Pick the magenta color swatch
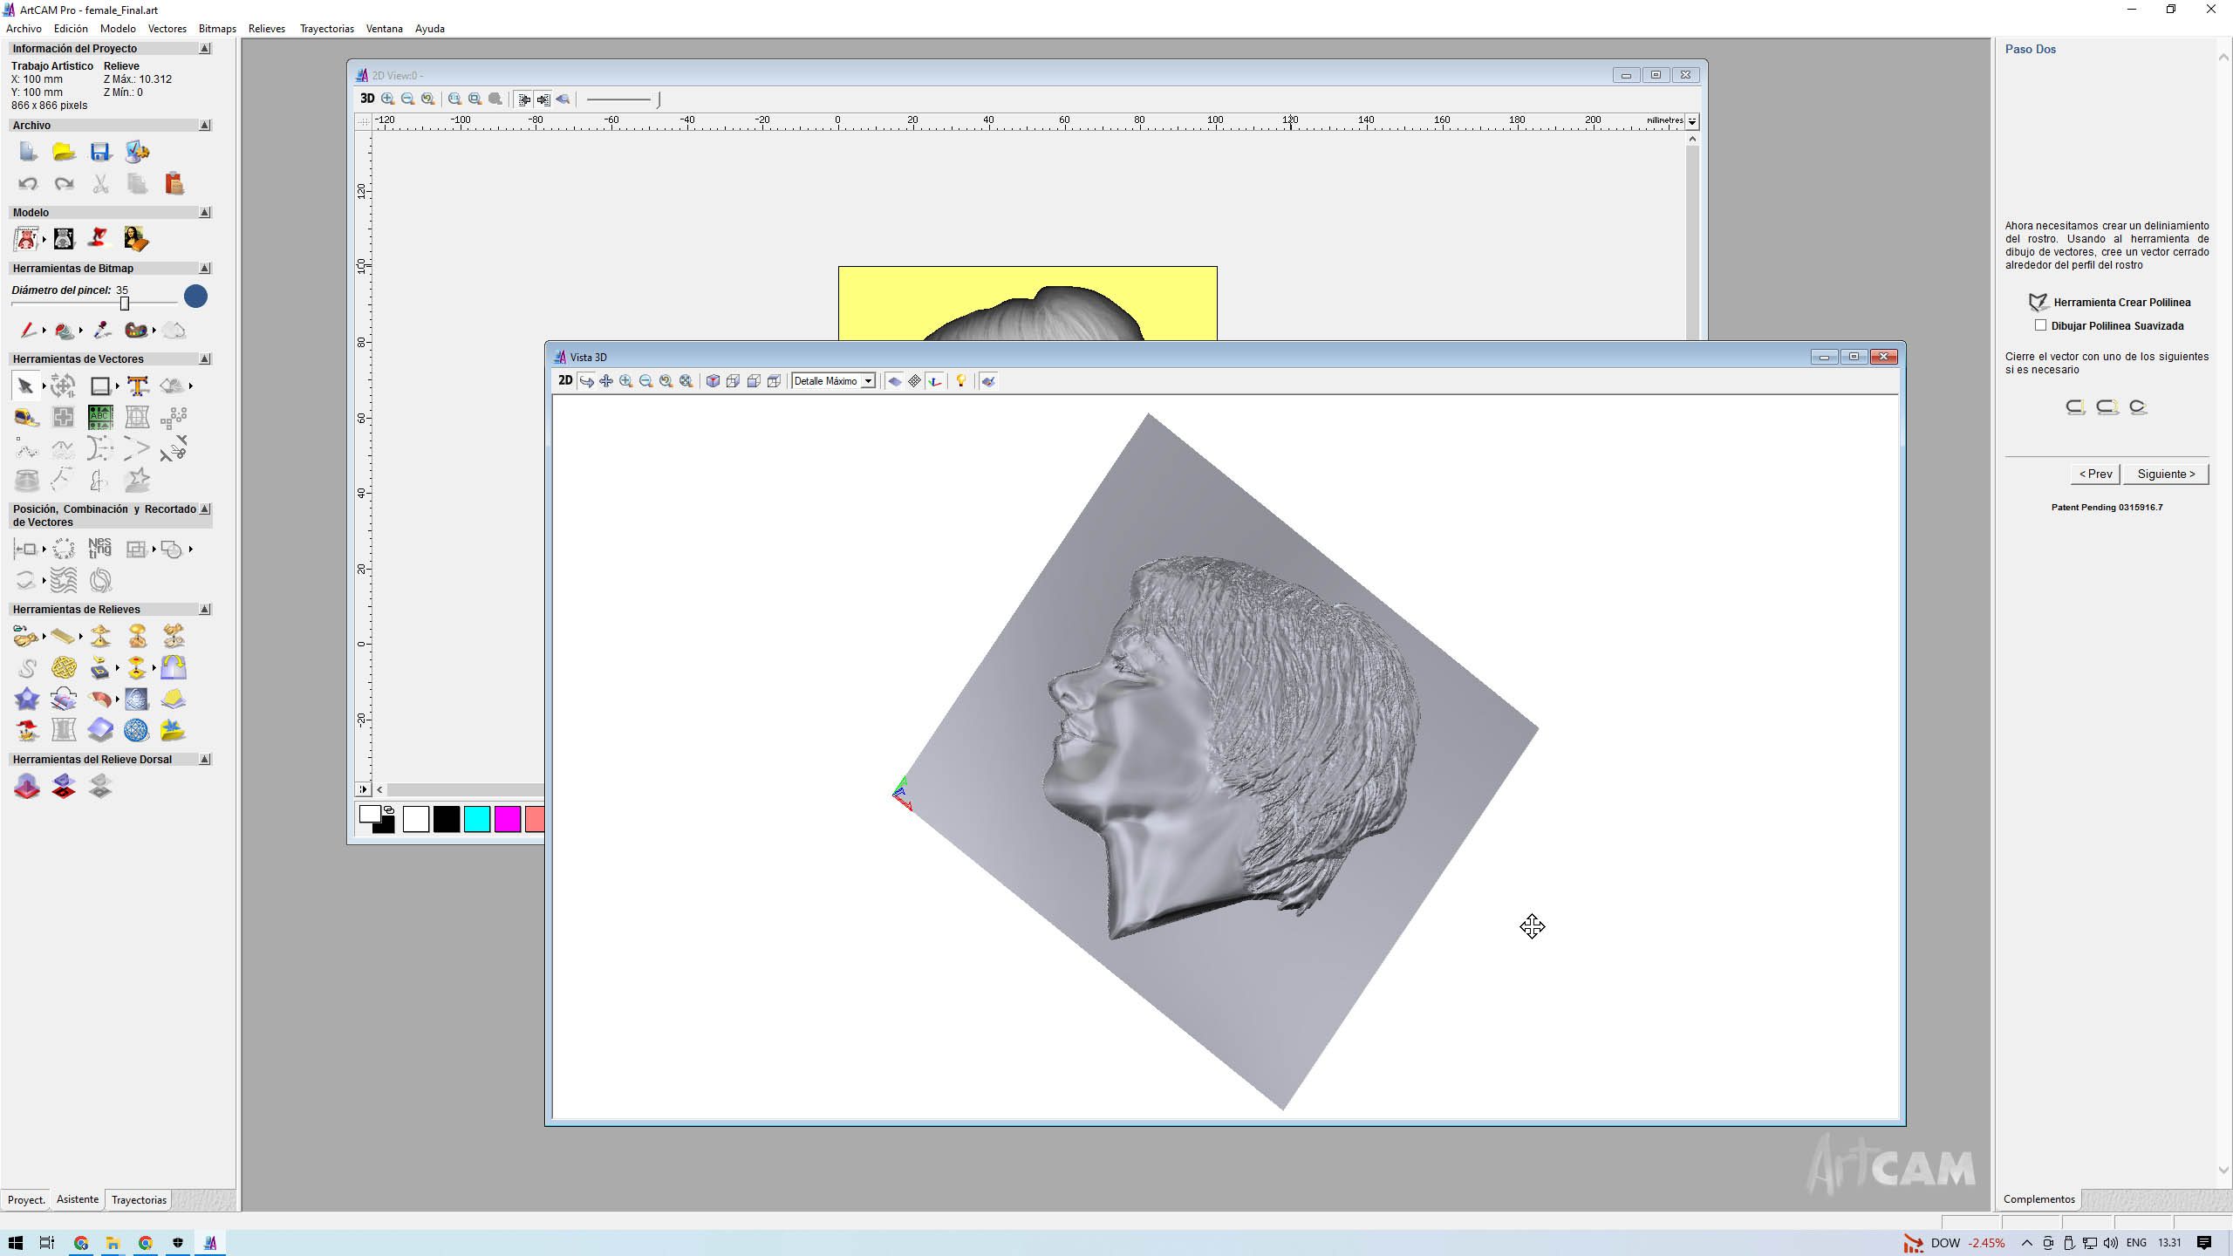Image resolution: width=2233 pixels, height=1256 pixels. (507, 819)
